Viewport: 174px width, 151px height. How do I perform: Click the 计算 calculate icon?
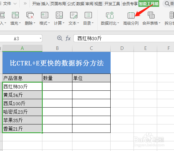(x=59, y=15)
